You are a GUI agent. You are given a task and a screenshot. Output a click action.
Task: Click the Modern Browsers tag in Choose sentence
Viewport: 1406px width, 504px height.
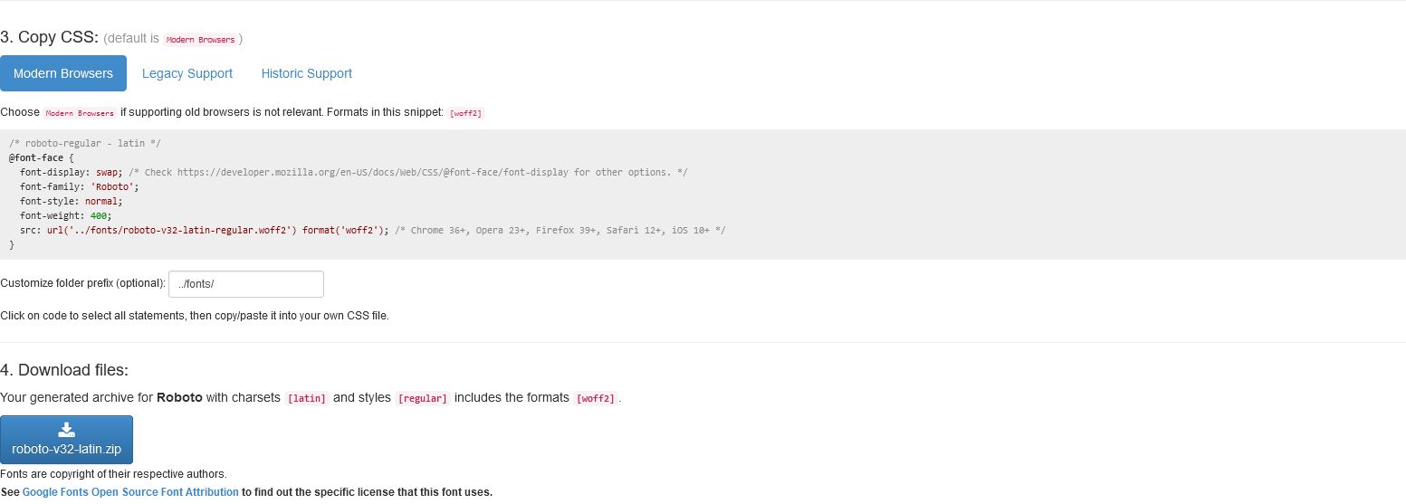[81, 113]
